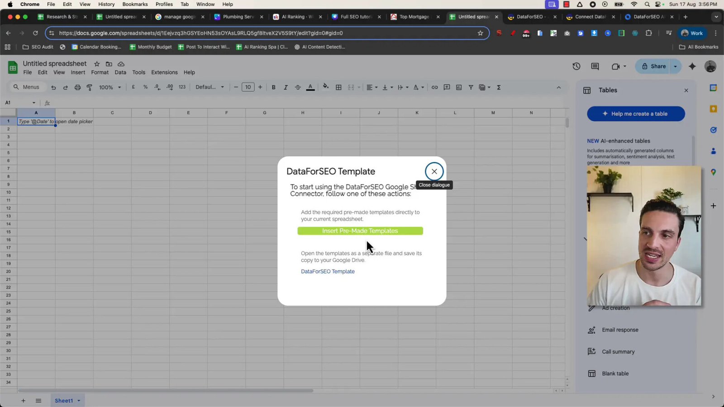The width and height of the screenshot is (724, 407).
Task: Open the text colour picker
Action: coord(310,87)
